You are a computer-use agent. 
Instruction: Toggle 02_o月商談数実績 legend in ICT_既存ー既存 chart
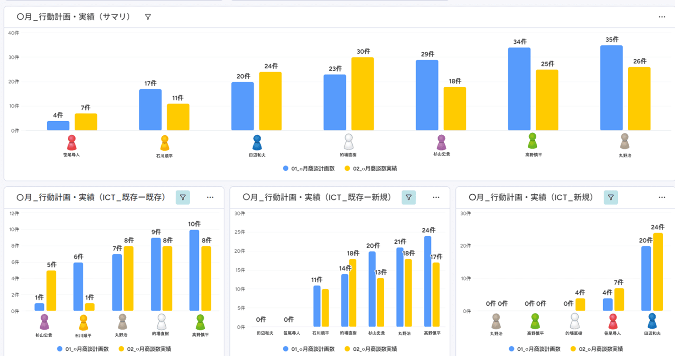[x=145, y=349]
